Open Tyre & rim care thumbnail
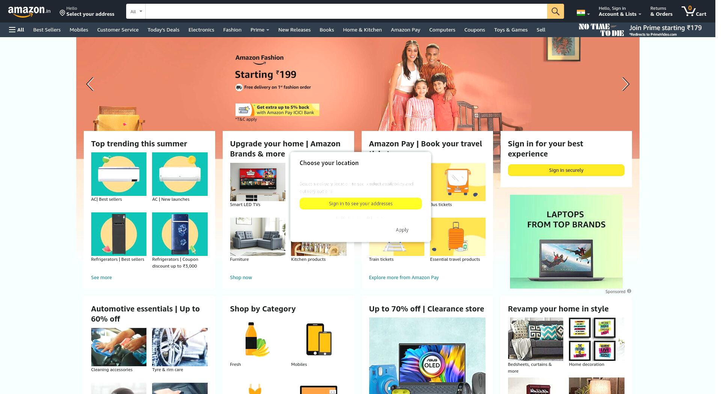Image resolution: width=721 pixels, height=394 pixels. (x=179, y=347)
